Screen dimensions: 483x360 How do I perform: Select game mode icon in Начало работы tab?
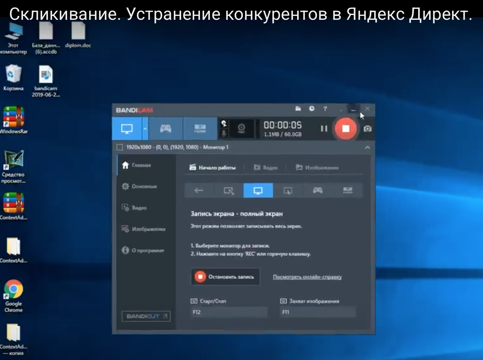point(318,191)
